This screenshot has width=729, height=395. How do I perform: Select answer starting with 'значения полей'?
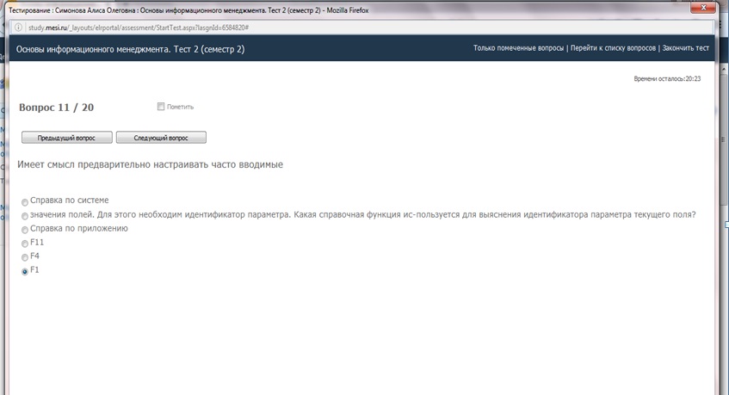tap(25, 216)
